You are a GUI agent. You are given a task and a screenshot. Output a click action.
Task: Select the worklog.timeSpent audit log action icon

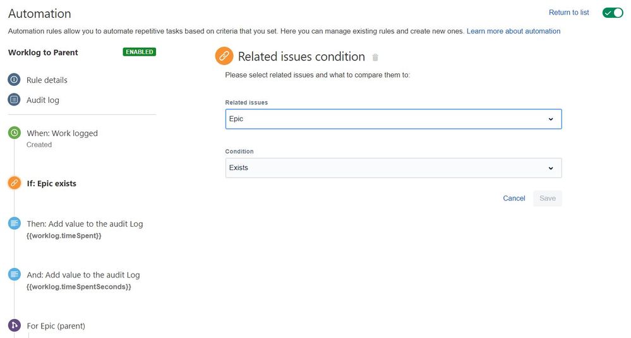(14, 223)
